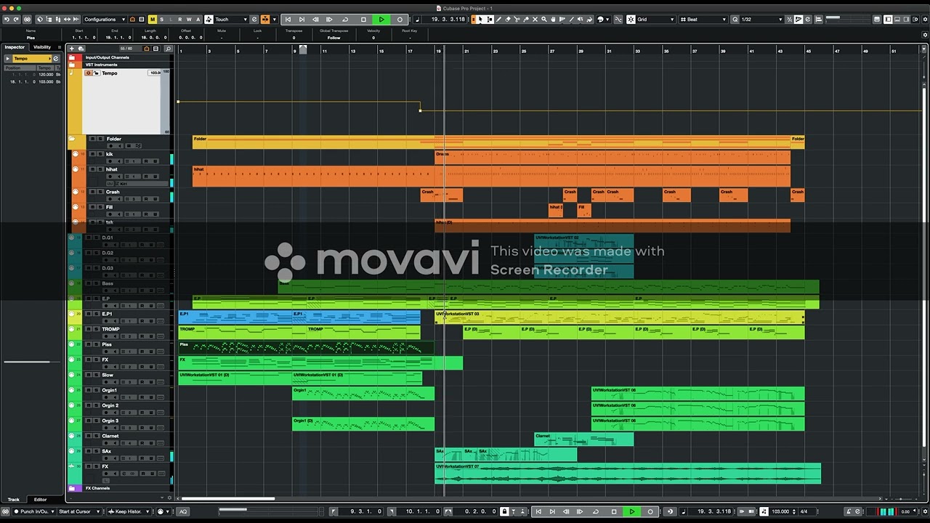Choose the Glue tool

[x=527, y=20]
